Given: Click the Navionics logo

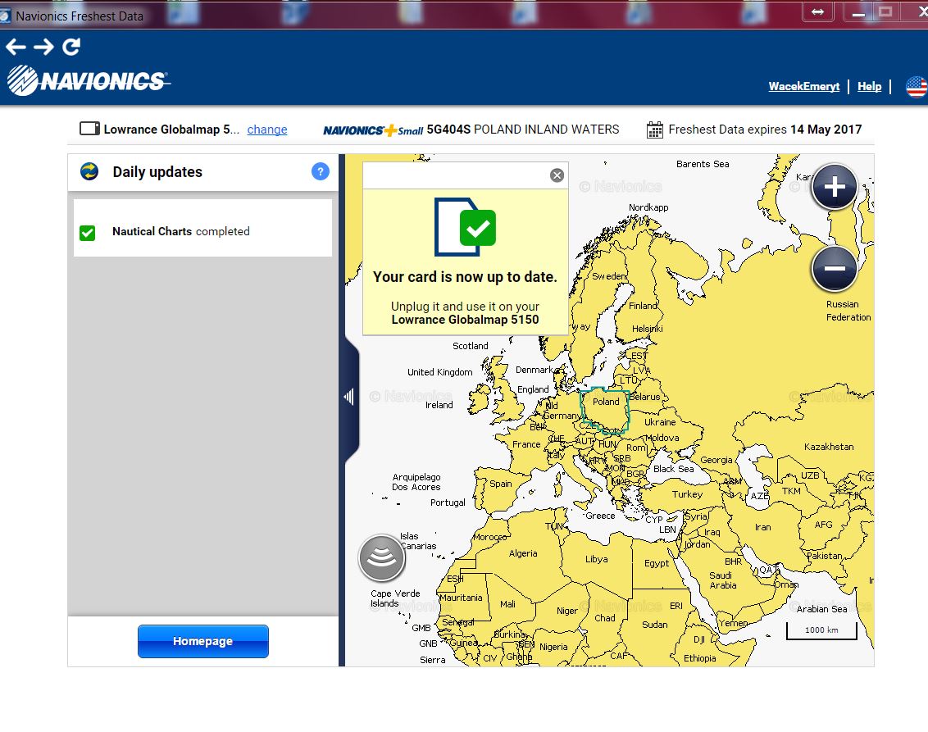Looking at the screenshot, I should pyautogui.click(x=89, y=80).
